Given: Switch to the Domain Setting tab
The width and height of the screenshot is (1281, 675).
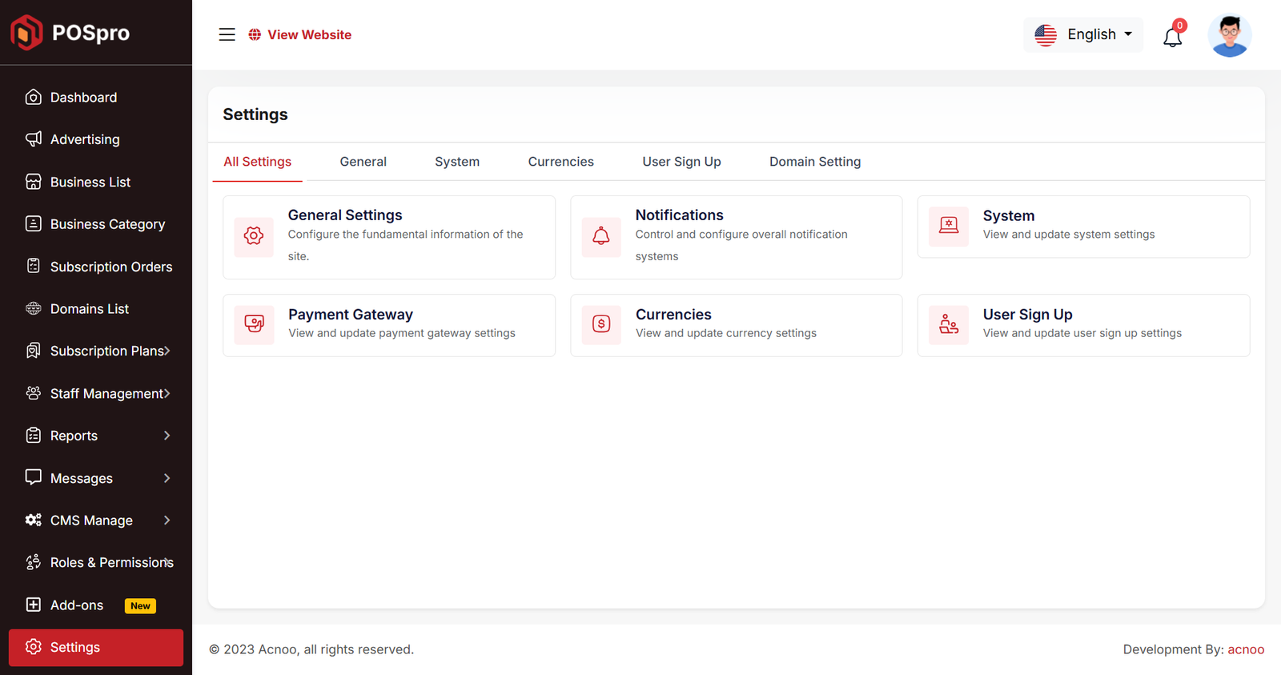Looking at the screenshot, I should pyautogui.click(x=815, y=162).
